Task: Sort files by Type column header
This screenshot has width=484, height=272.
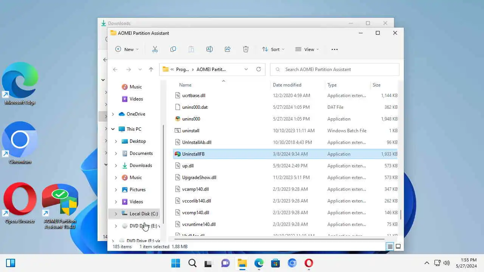Action: coord(347,85)
